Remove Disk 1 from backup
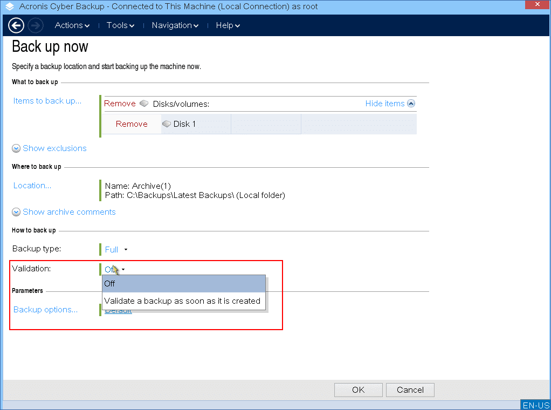This screenshot has width=551, height=410. point(132,124)
